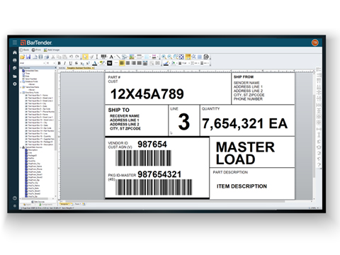This screenshot has height=255, width=340.
Task: Select the ITEM DESCRIPTION text
Action: click(x=242, y=186)
